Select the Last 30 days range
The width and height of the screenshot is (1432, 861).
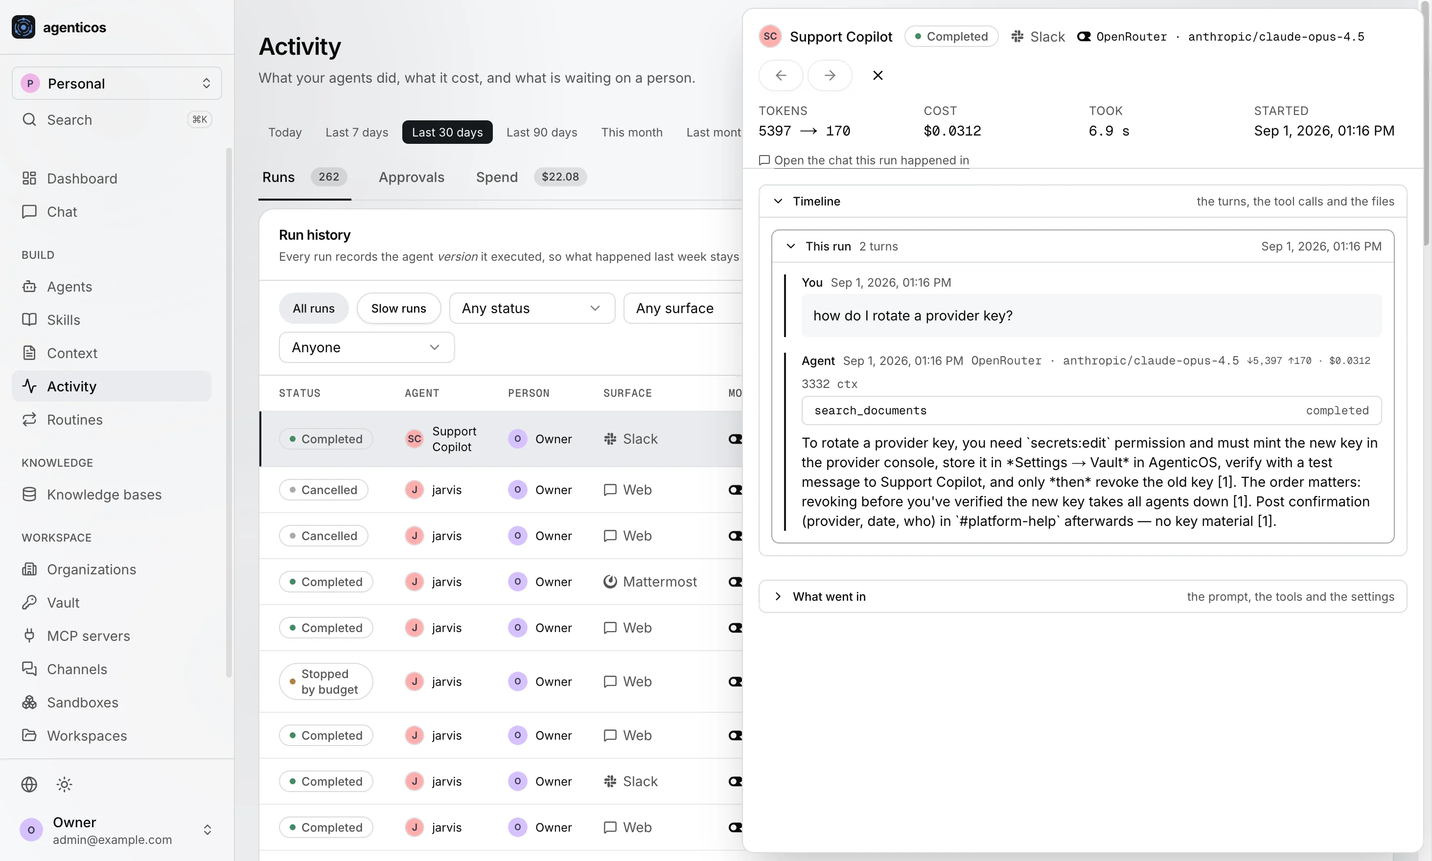447,132
